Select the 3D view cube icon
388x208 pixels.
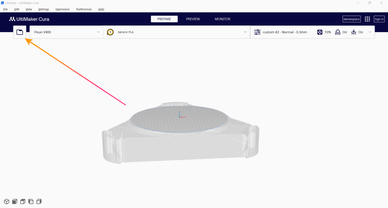pyautogui.click(x=6, y=201)
